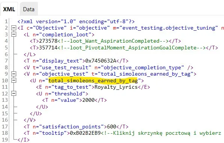Click the threshold value 2000

[x=88, y=100]
